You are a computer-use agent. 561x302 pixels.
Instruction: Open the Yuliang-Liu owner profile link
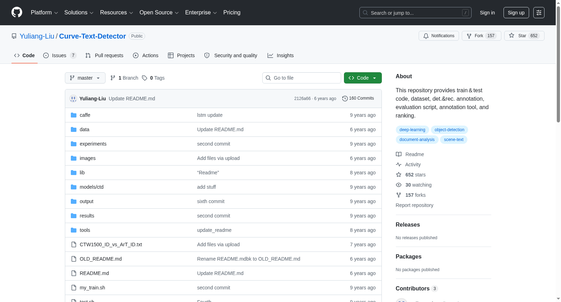(x=37, y=36)
